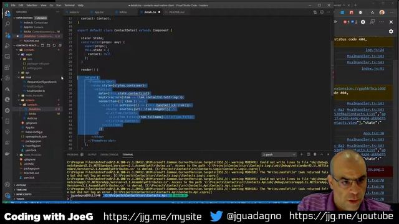Open the editor More Actions ellipsis

click(329, 12)
